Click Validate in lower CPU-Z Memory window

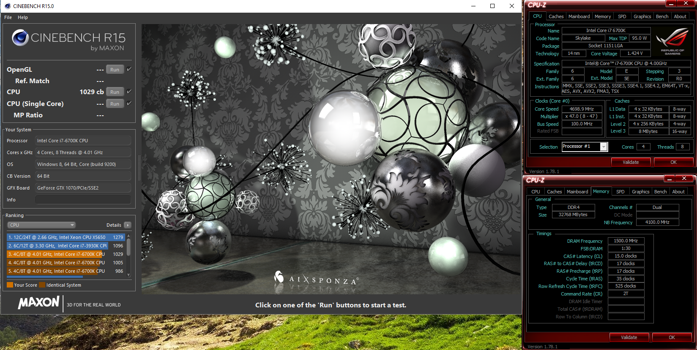629,337
